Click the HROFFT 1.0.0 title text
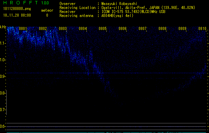Viewport: 209px width, 133px height. [26, 3]
